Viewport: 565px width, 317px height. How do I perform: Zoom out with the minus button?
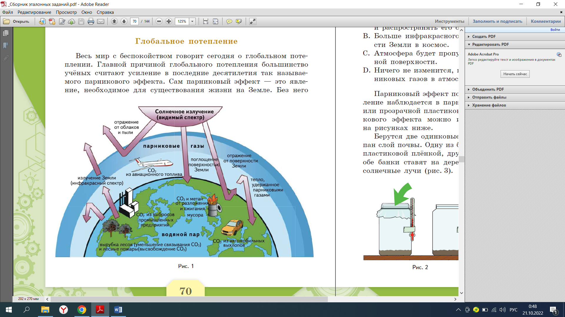click(159, 21)
